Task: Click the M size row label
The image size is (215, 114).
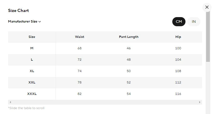Action: [x=32, y=48]
